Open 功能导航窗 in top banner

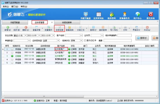pyautogui.click(x=86, y=16)
